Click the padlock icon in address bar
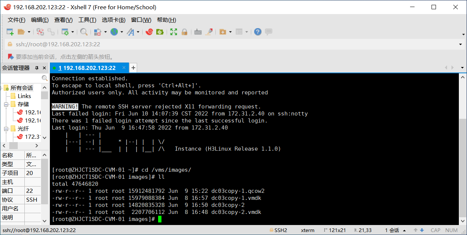Screen dimensions: 467x235 (10, 44)
